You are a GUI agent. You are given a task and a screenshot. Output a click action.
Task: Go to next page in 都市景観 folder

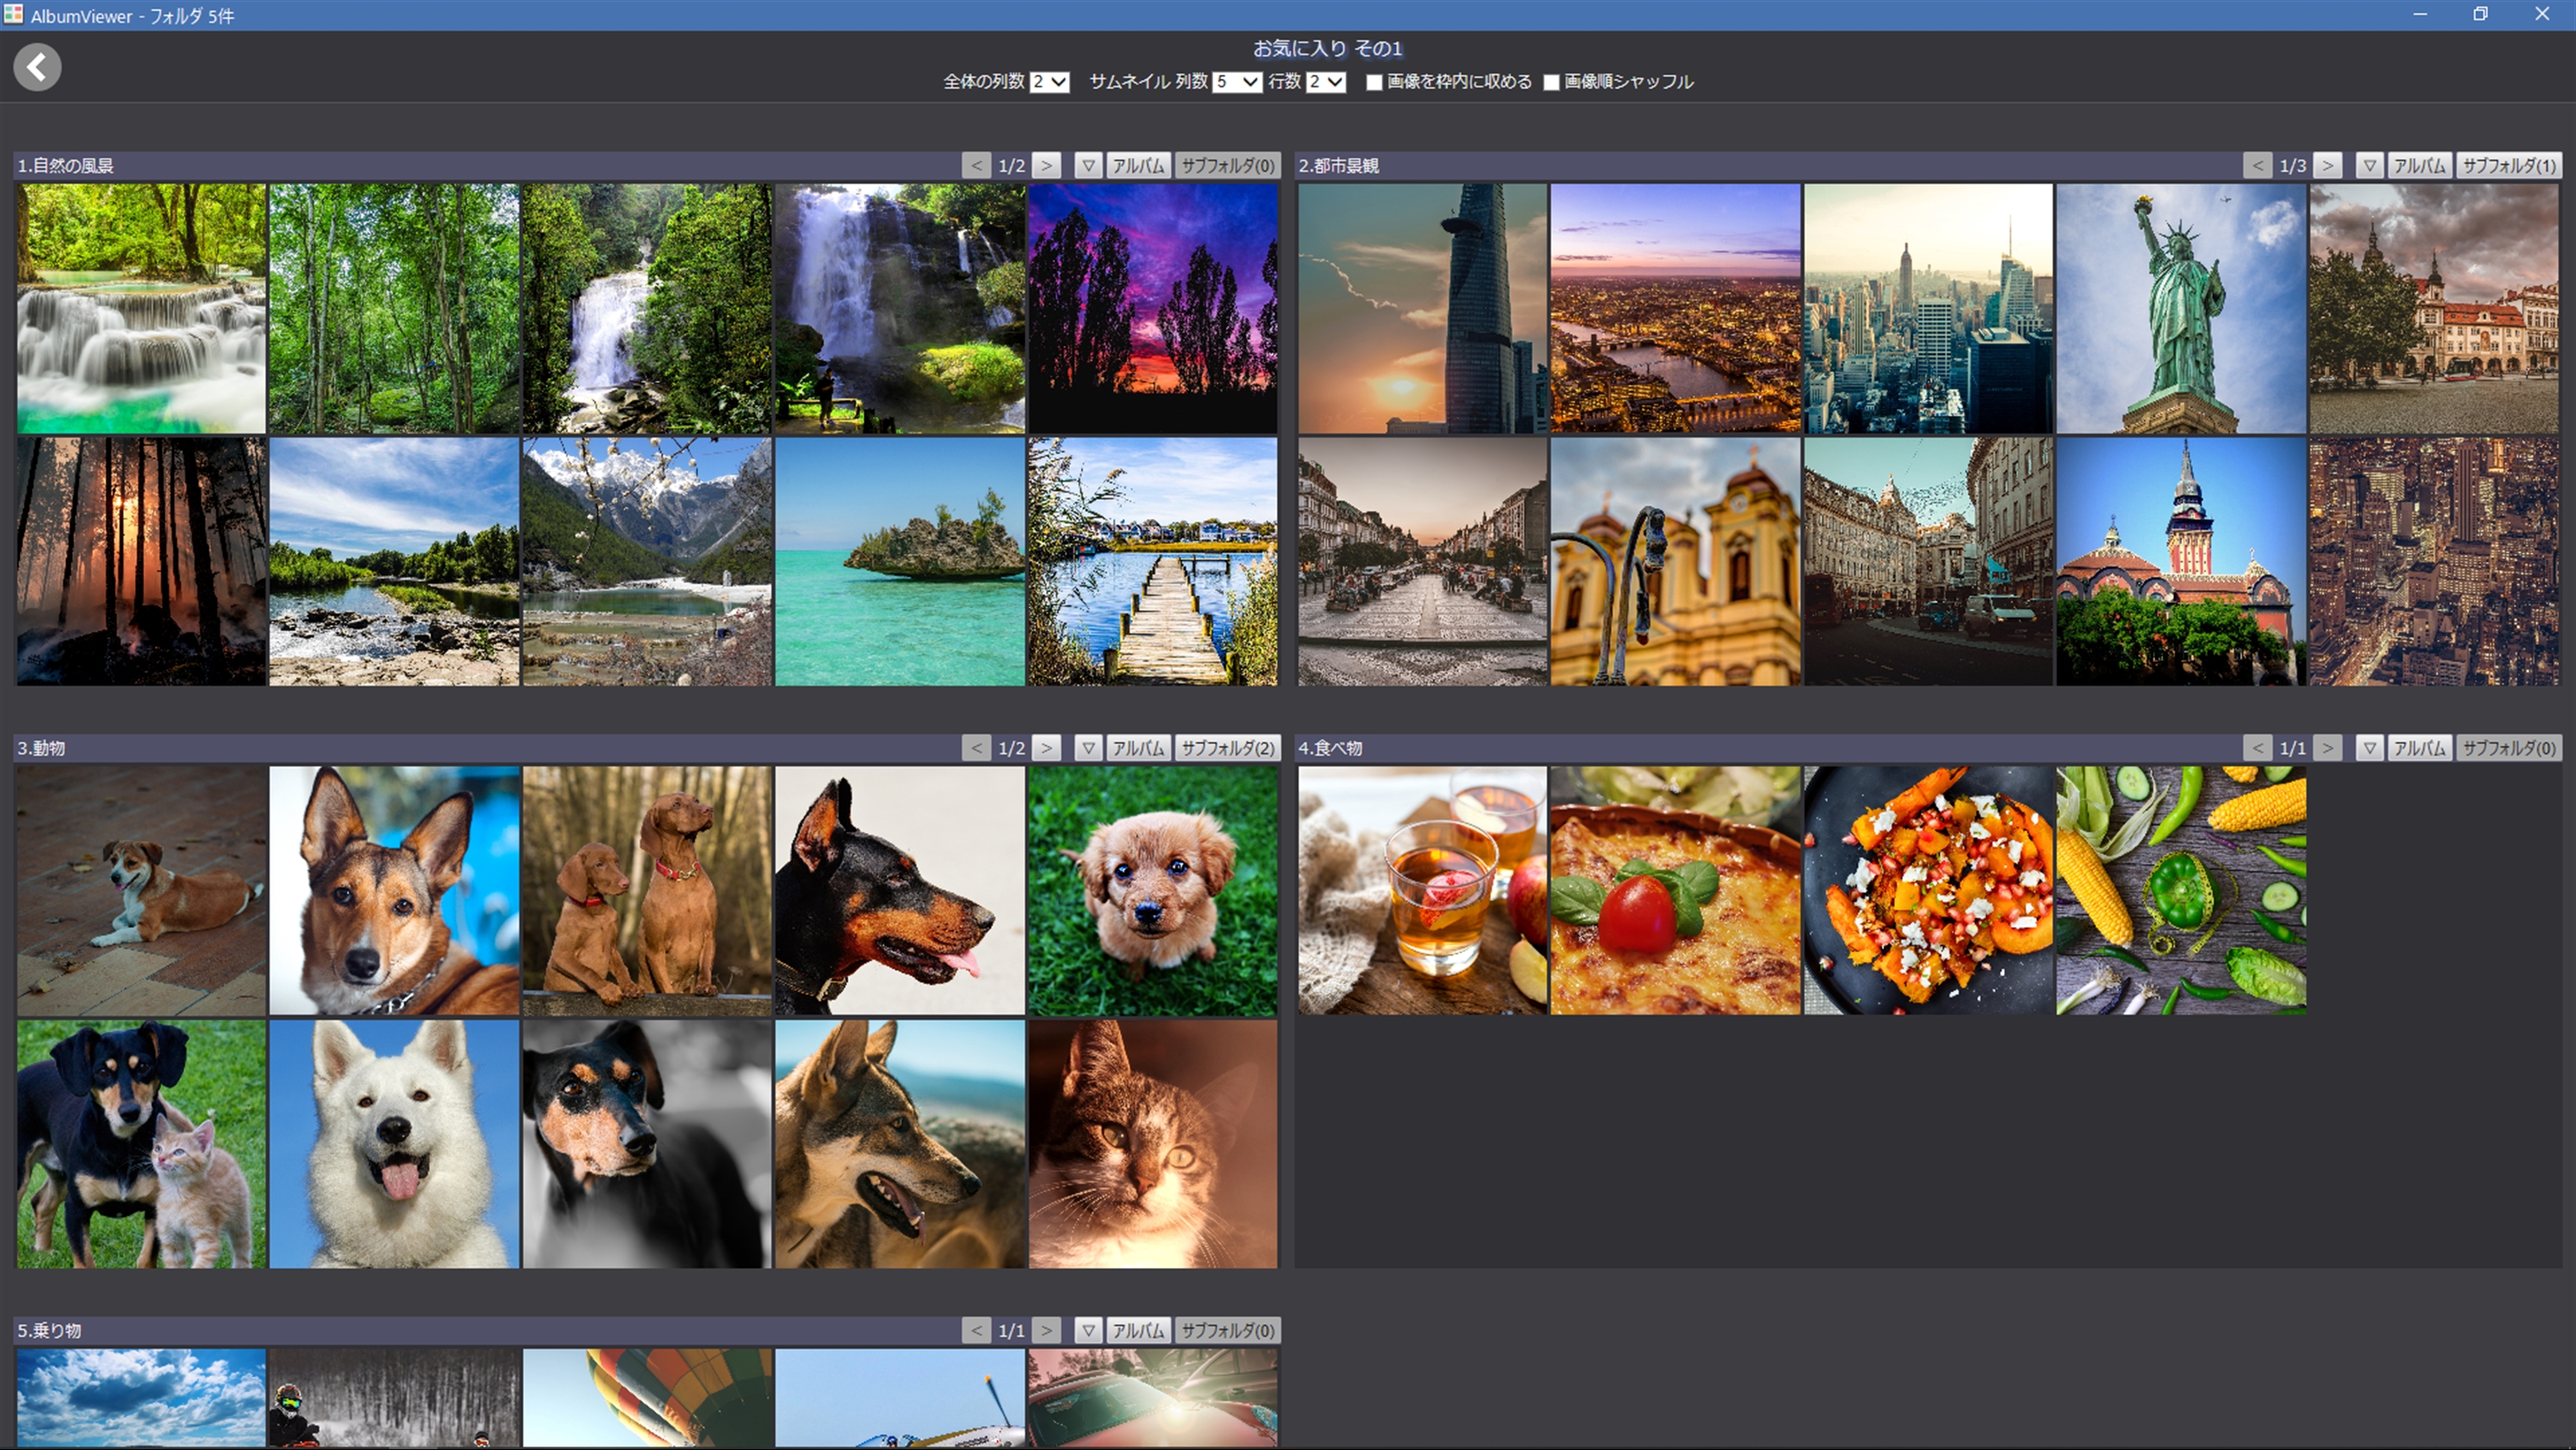click(x=2327, y=165)
